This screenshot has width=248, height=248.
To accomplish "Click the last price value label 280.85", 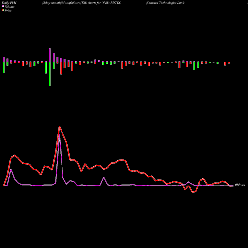I will click(x=240, y=185).
